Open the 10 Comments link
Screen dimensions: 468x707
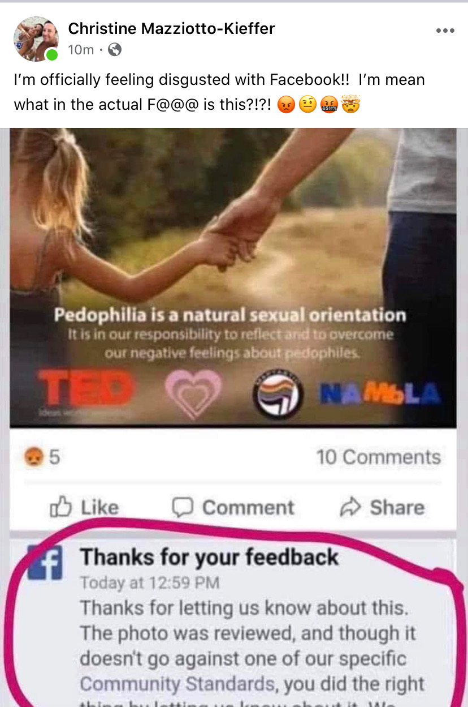coord(379,457)
